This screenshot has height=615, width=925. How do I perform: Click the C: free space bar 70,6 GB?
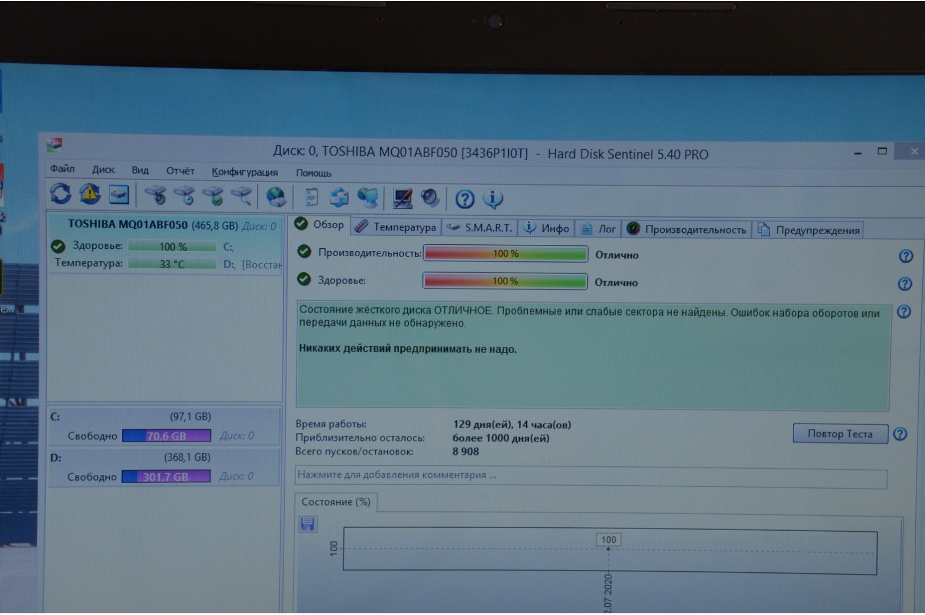[166, 436]
